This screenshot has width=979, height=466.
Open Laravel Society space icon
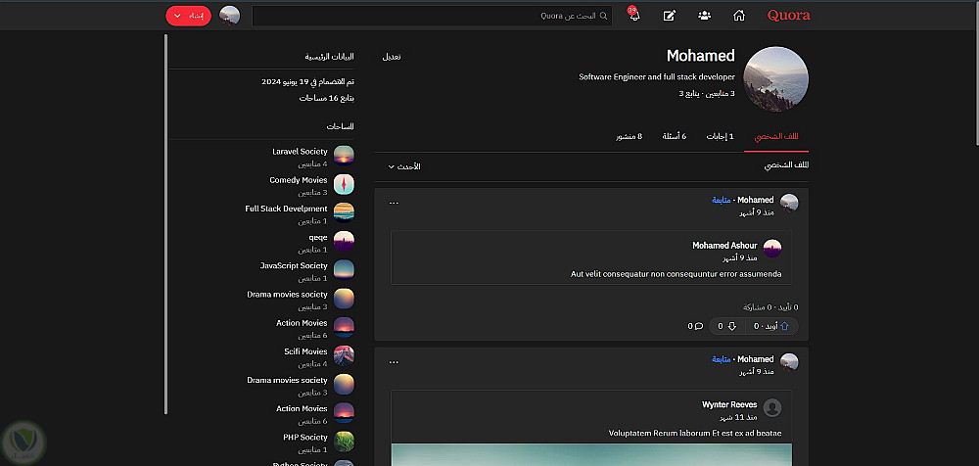pos(344,155)
